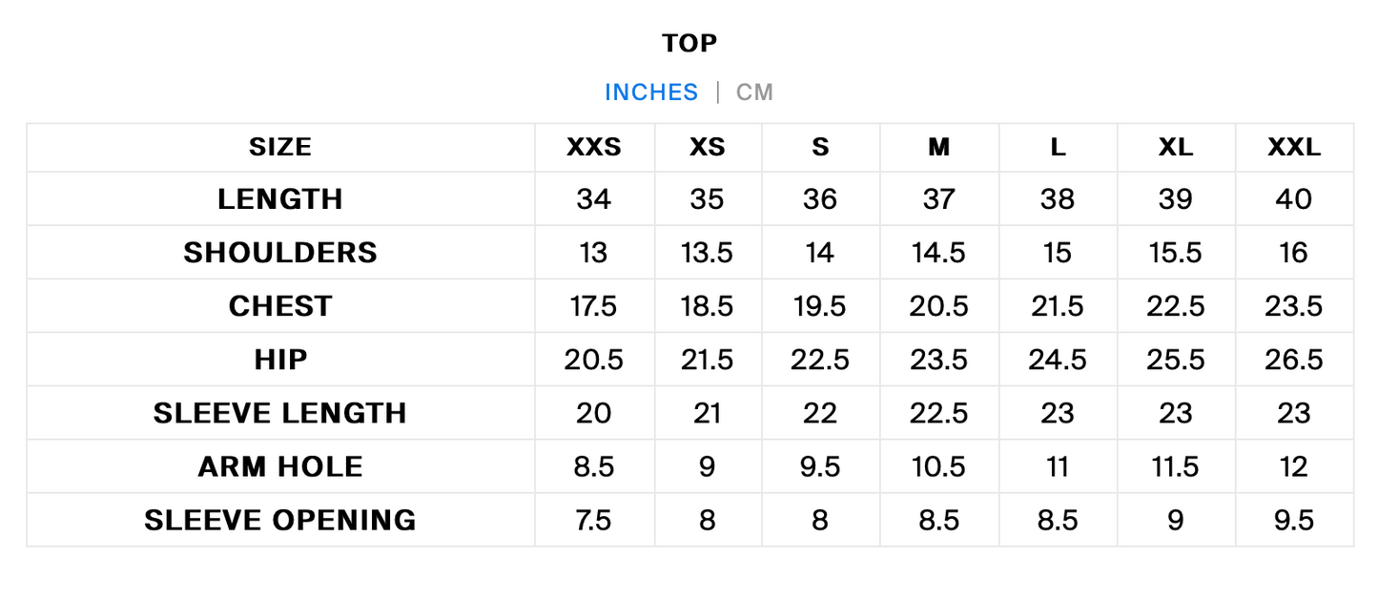
Task: Select the HIP row label
Action: [x=280, y=360]
